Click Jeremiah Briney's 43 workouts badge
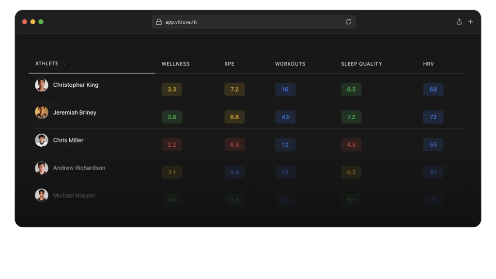The image size is (496, 279). [285, 117]
